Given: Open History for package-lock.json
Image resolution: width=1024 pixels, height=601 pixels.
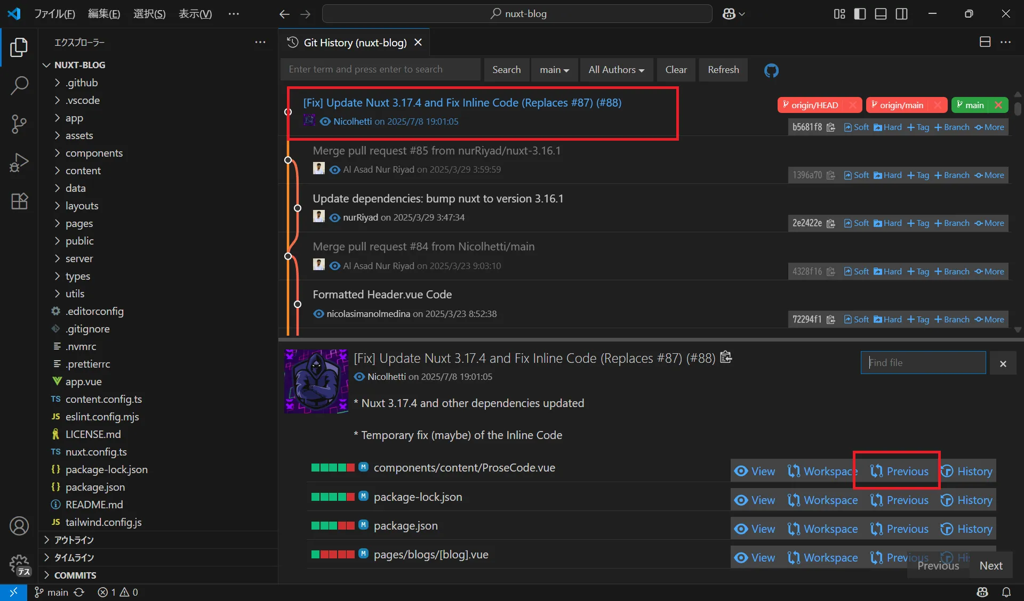Looking at the screenshot, I should click(966, 500).
